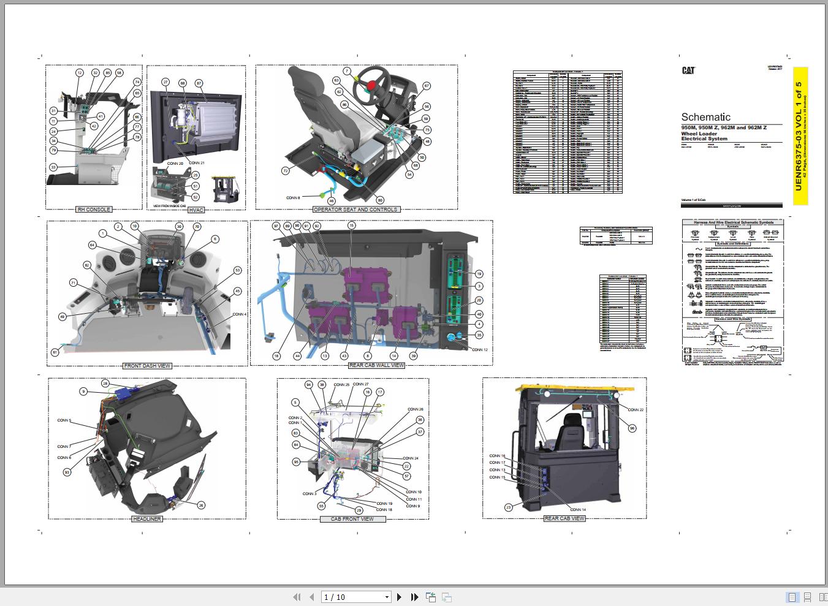Screen dimensions: 828x606
Task: Click the CAB FRONT VIEW caption
Action: pos(352,518)
